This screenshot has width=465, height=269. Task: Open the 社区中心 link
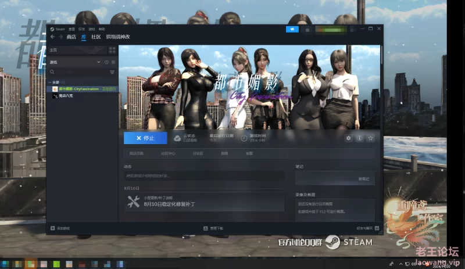[x=168, y=153]
